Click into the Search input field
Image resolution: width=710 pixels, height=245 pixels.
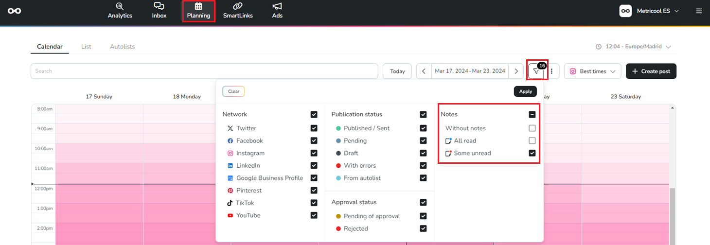click(204, 71)
